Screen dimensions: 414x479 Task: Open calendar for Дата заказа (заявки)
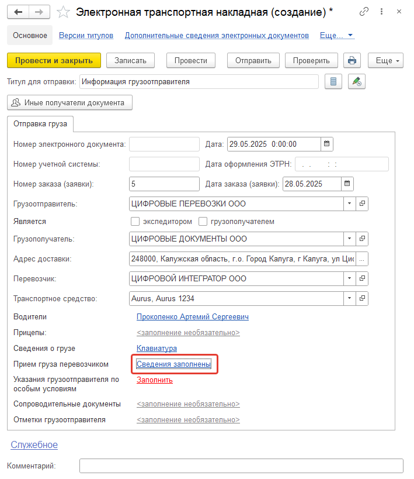click(347, 184)
